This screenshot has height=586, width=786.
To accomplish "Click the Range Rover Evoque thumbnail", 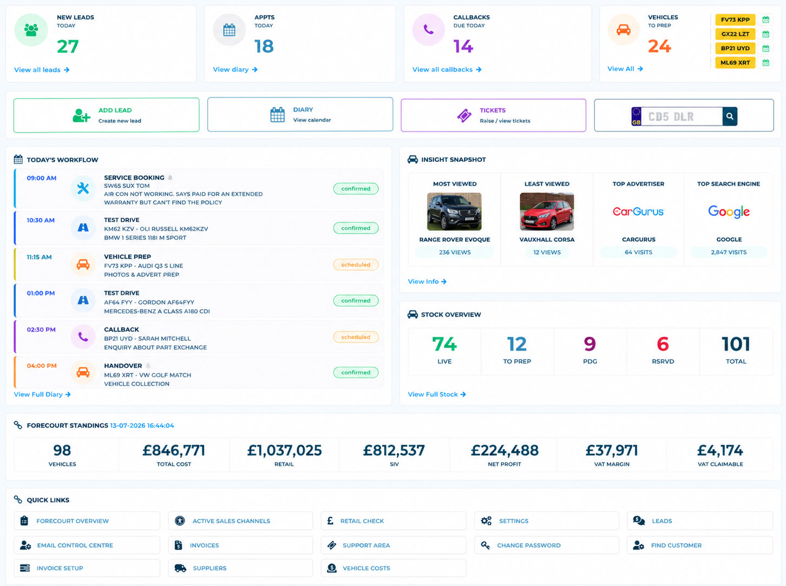I will tap(454, 212).
